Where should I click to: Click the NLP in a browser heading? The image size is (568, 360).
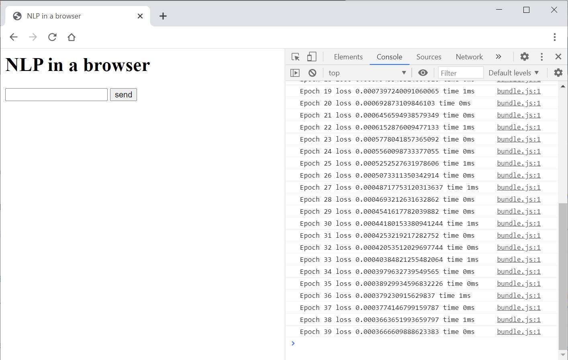[78, 65]
